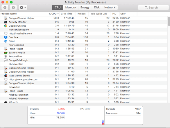Switch to the Memory tab

click(71, 8)
